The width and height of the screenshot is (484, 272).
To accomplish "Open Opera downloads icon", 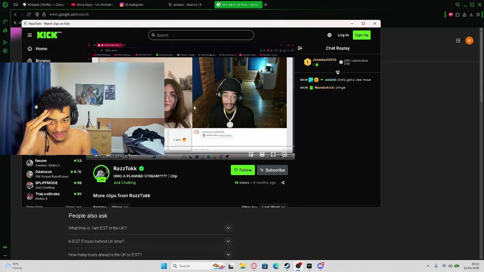I will (471, 14).
